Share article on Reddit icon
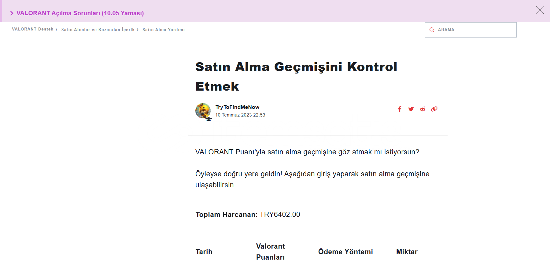Viewport: 550px width, 266px height. [x=423, y=109]
